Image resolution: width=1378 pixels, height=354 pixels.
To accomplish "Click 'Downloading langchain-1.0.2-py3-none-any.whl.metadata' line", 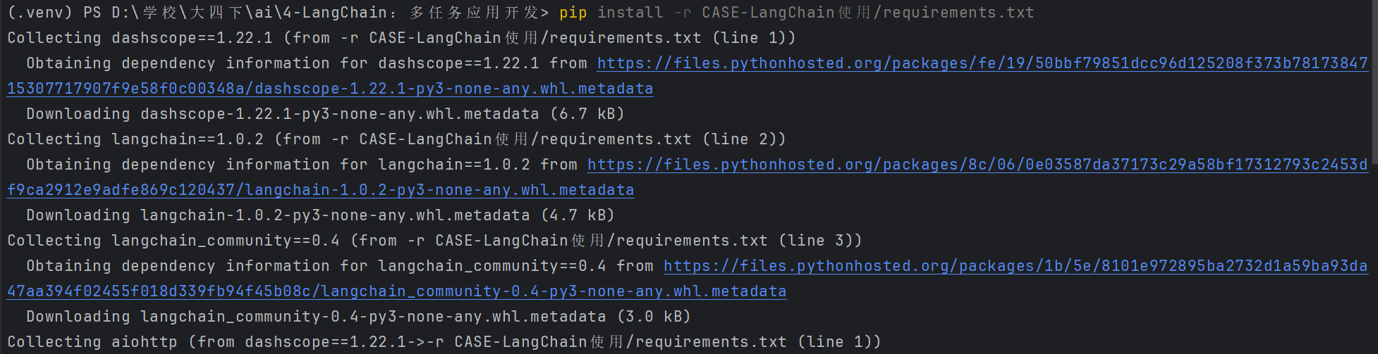I will click(321, 215).
